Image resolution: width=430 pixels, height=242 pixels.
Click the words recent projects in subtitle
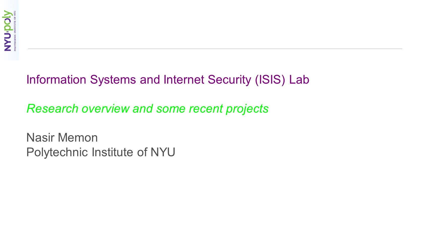[x=229, y=109]
